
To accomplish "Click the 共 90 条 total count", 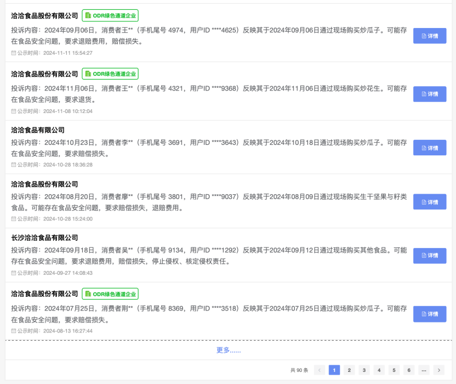I will pyautogui.click(x=299, y=370).
